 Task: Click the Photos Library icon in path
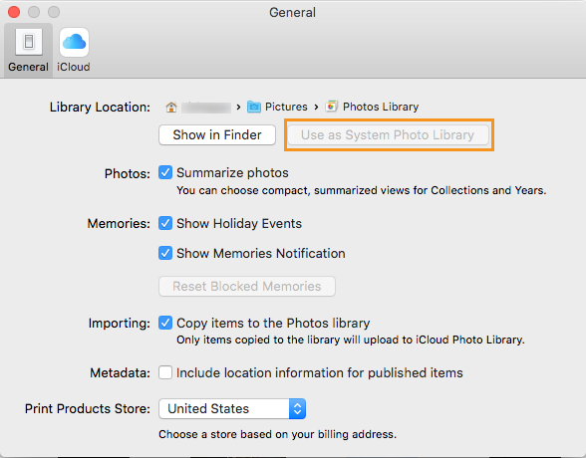click(x=331, y=107)
